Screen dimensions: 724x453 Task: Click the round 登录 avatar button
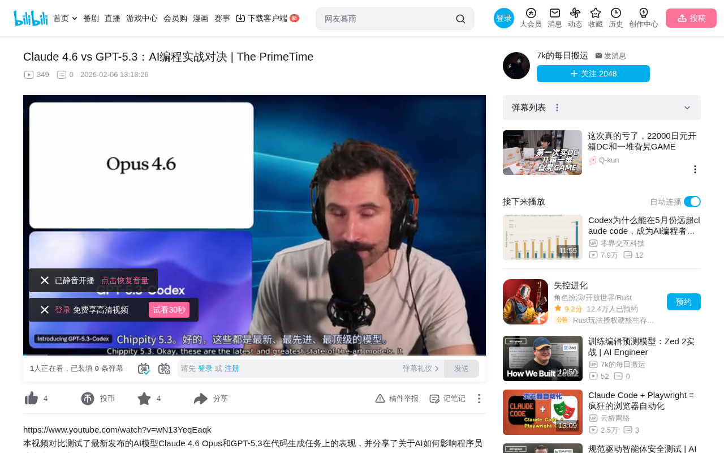504,18
